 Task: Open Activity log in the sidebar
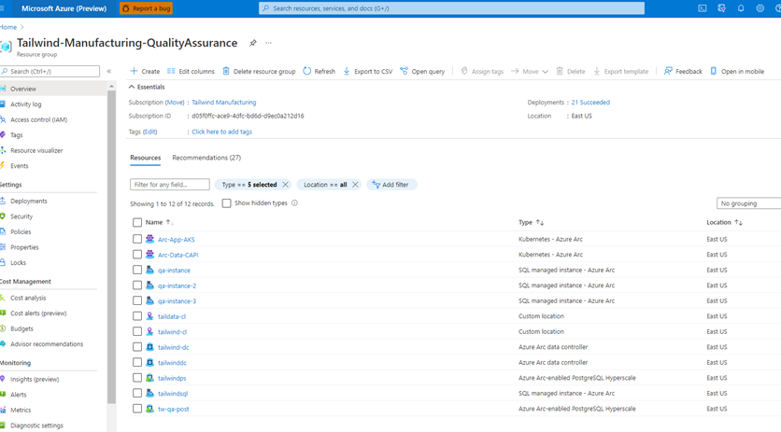pos(26,104)
